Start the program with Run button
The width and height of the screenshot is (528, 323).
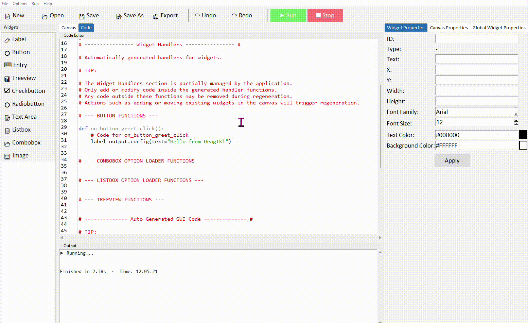click(288, 15)
